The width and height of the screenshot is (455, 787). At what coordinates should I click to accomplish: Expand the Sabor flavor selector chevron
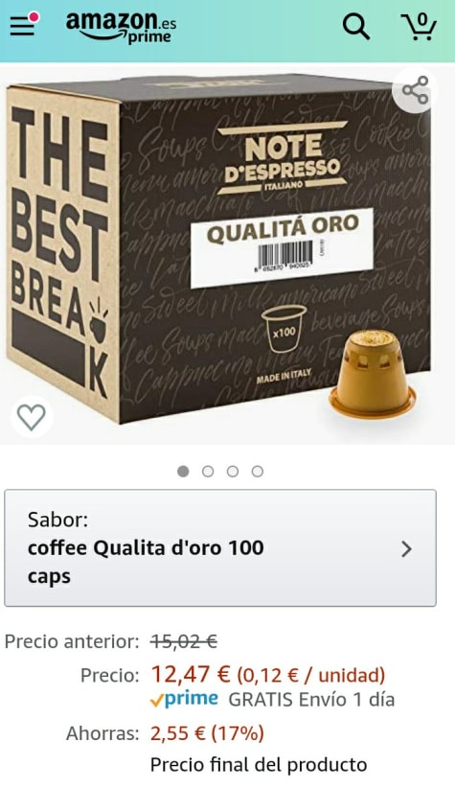coord(407,549)
